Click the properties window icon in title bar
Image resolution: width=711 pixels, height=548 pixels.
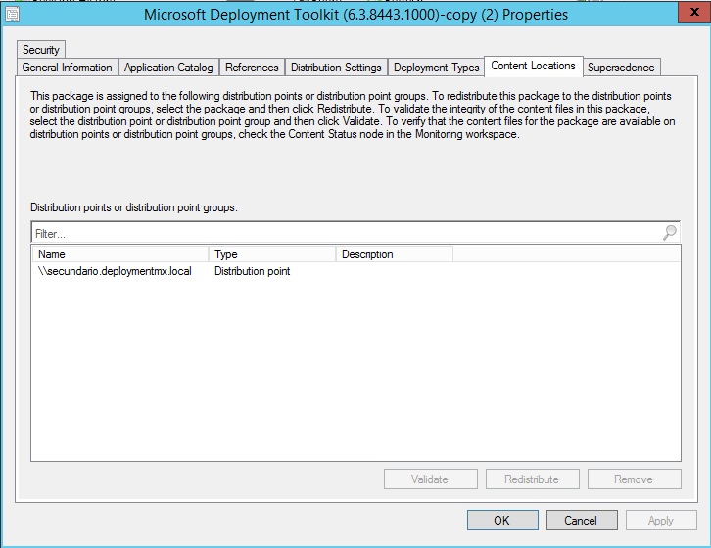coord(12,15)
